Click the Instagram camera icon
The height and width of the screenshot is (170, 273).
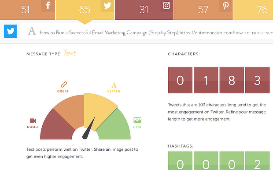pos(166,6)
